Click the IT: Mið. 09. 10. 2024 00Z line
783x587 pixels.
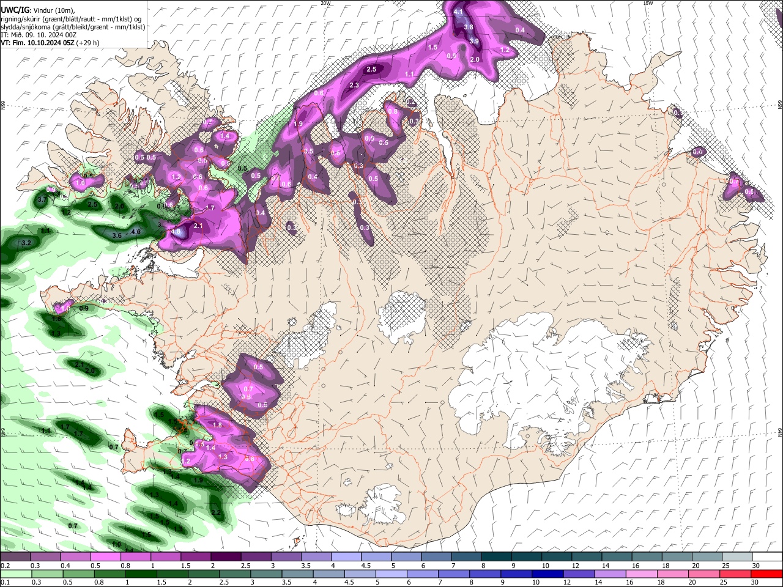pos(39,35)
